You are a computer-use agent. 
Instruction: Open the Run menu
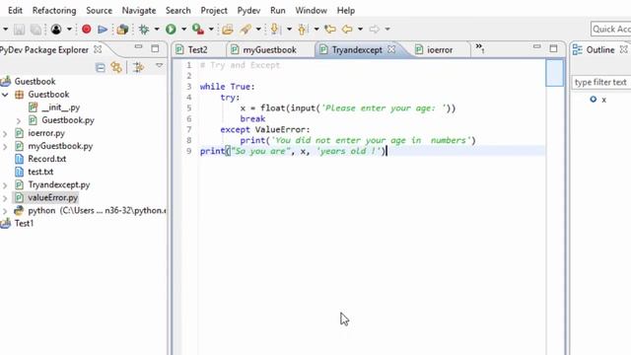coord(278,11)
